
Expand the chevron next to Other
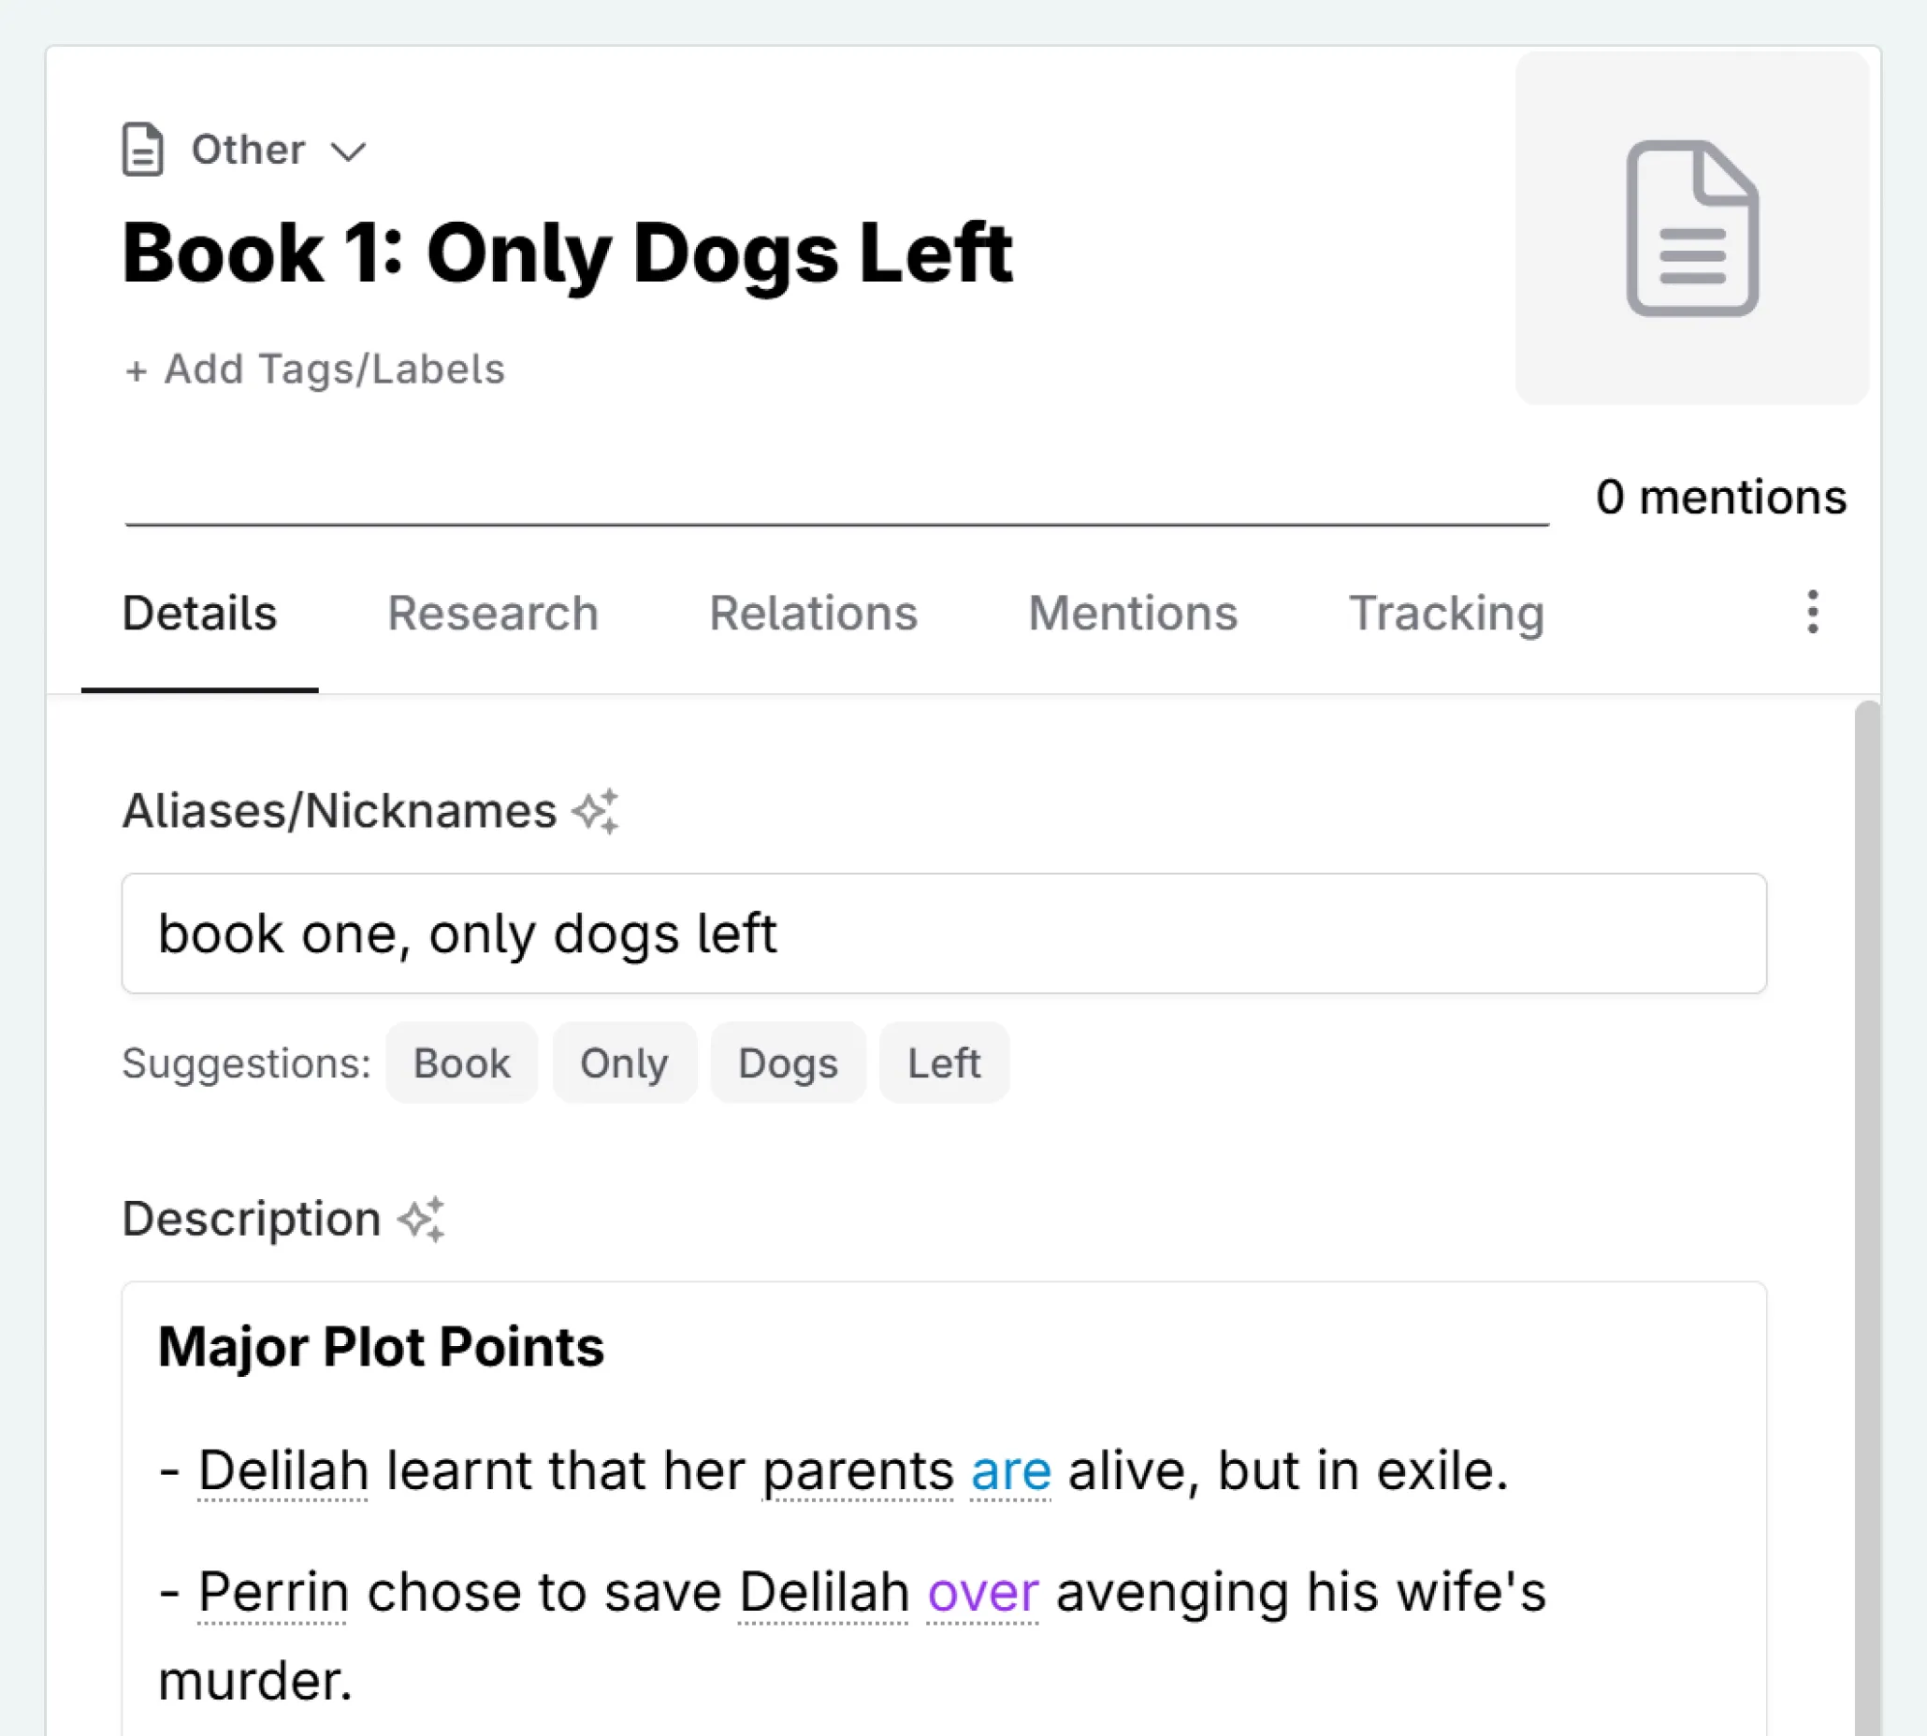click(x=348, y=150)
